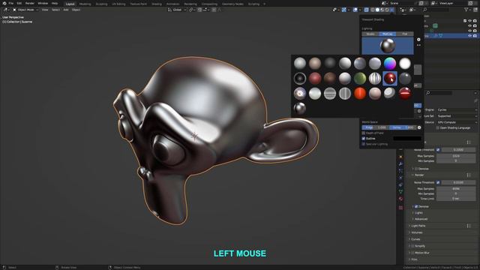The image size is (480, 270).
Task: Open the Help menu
Action: [x=55, y=3]
